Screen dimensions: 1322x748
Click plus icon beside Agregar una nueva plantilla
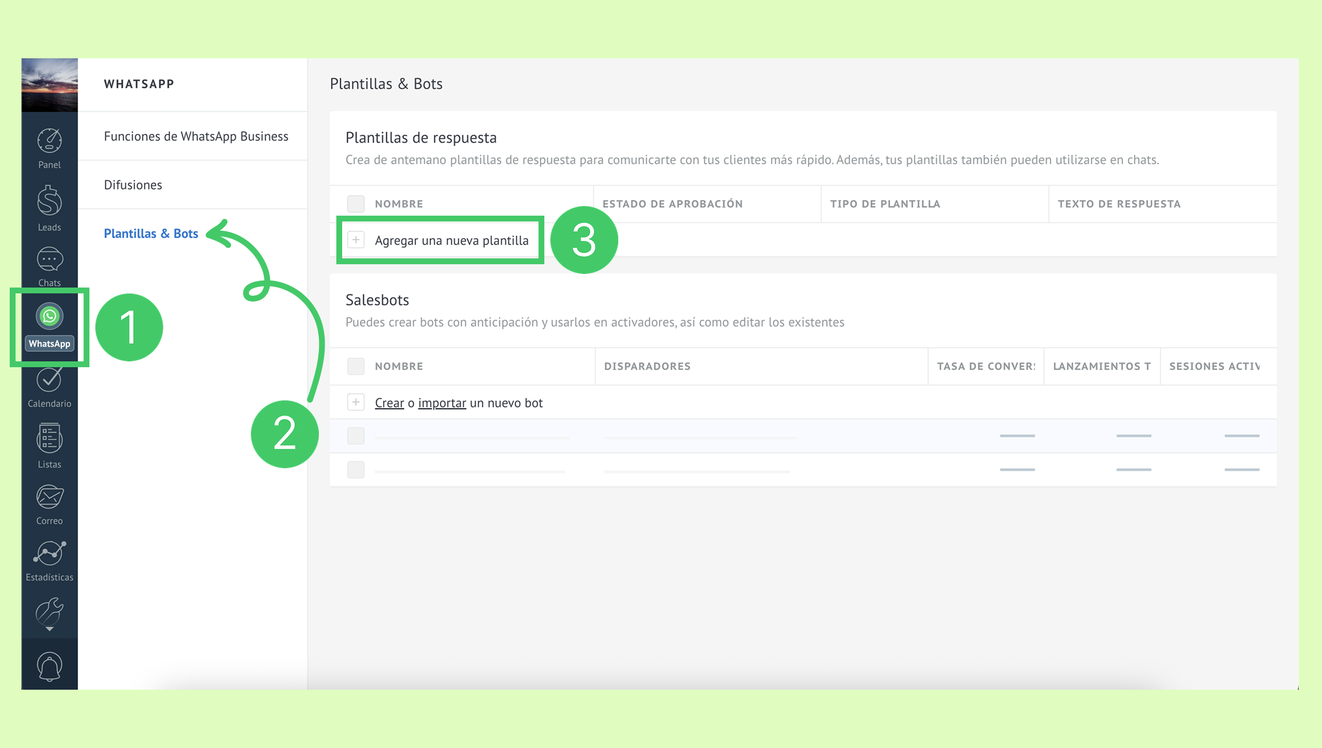pyautogui.click(x=356, y=240)
